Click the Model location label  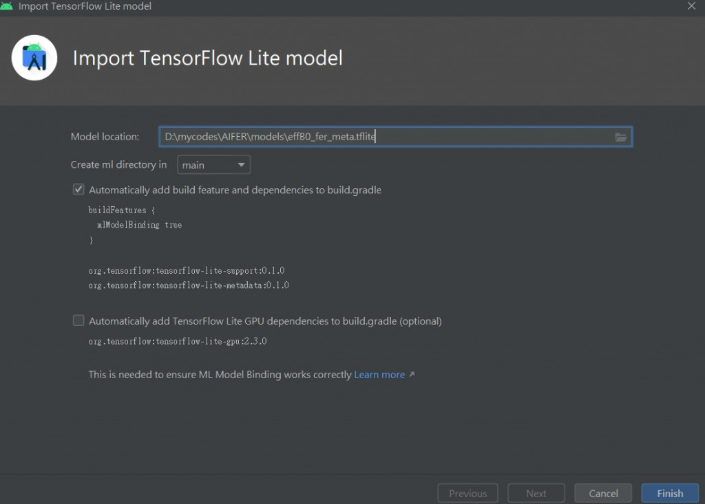[105, 137]
